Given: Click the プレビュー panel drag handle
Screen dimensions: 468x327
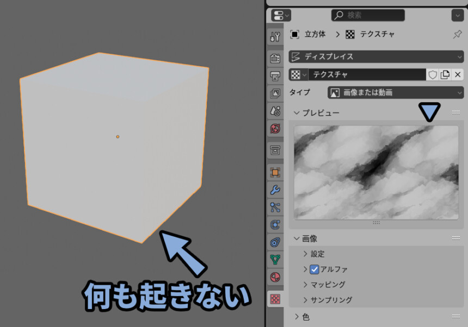Looking at the screenshot, I should click(x=456, y=112).
